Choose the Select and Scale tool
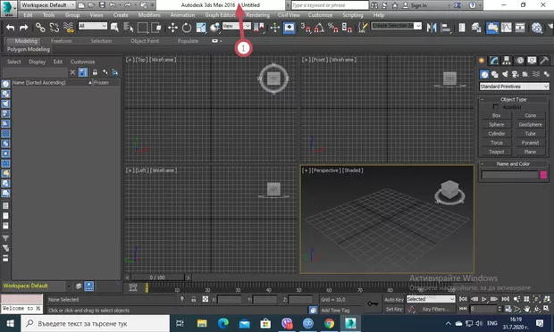The width and height of the screenshot is (554, 332). pos(201,28)
